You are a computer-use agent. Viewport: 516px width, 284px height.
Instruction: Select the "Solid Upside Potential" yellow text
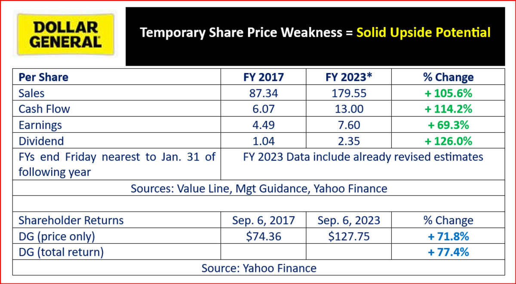(424, 33)
